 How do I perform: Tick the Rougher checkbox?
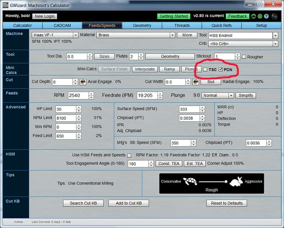click(244, 57)
